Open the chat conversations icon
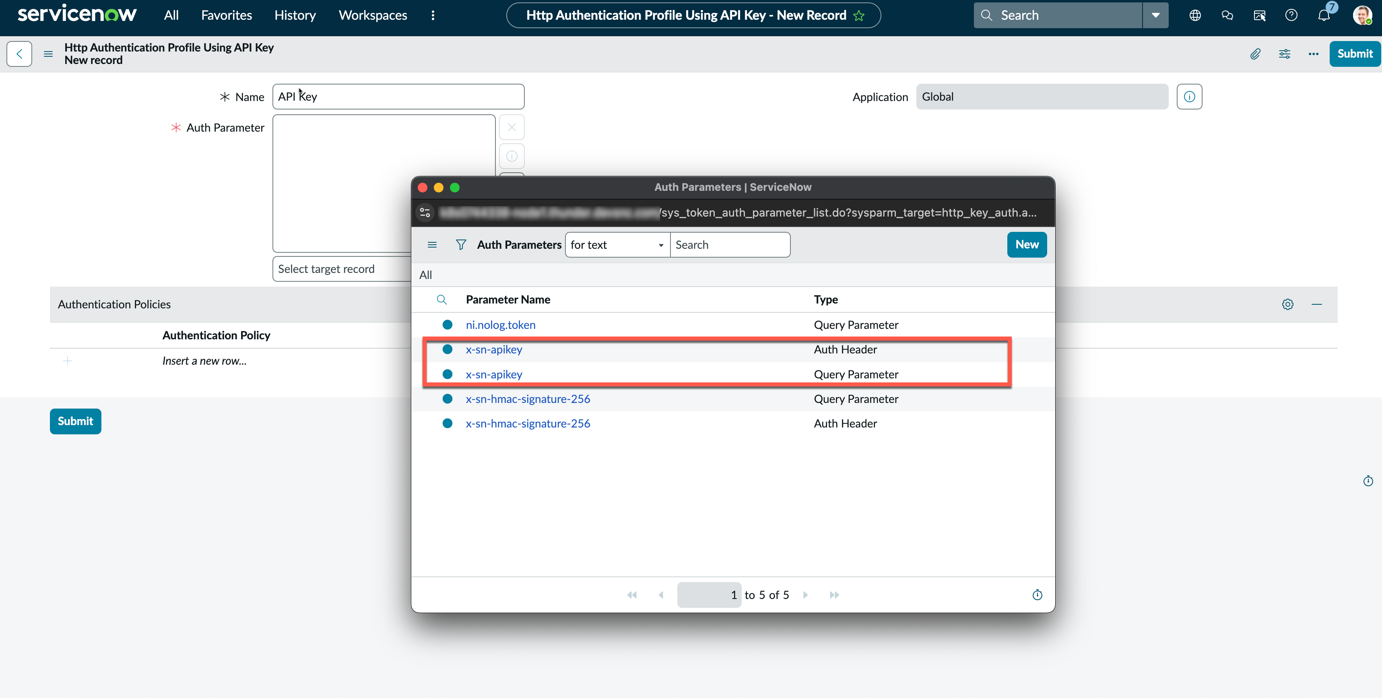Viewport: 1382px width, 698px height. 1227,15
